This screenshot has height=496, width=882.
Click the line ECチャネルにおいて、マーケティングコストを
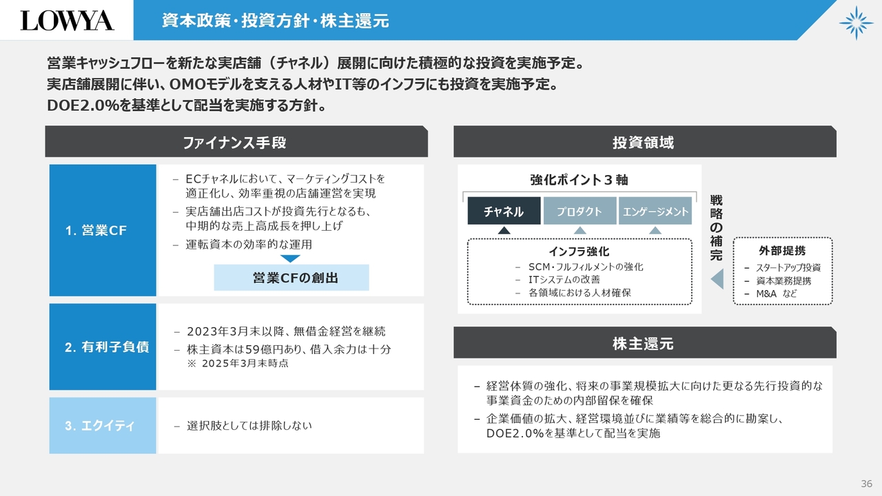285,180
